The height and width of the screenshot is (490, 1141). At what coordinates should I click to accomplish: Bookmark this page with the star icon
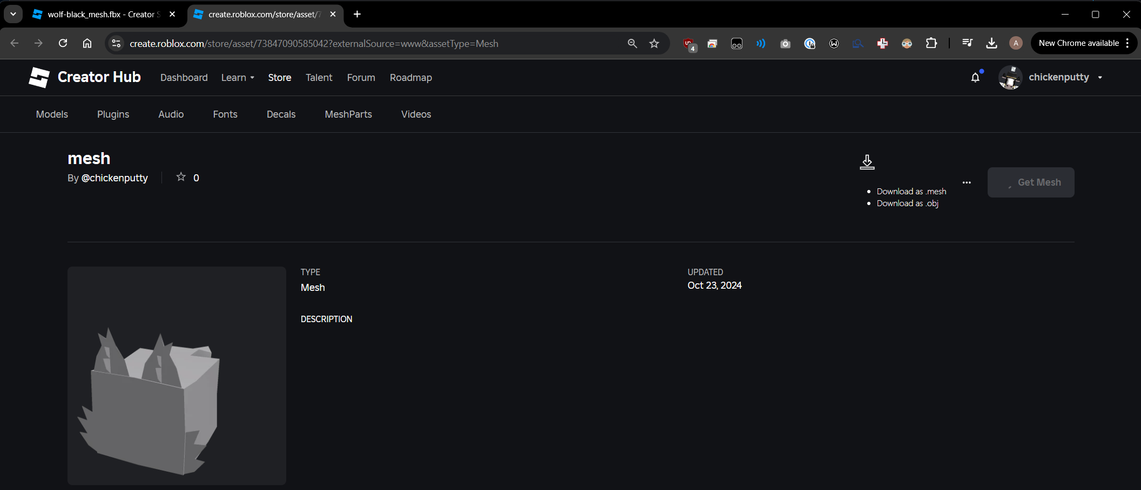pyautogui.click(x=654, y=44)
